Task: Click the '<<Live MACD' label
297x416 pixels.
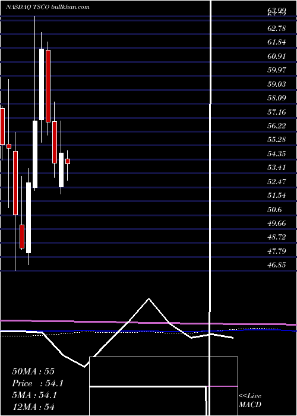Action: tap(250, 400)
